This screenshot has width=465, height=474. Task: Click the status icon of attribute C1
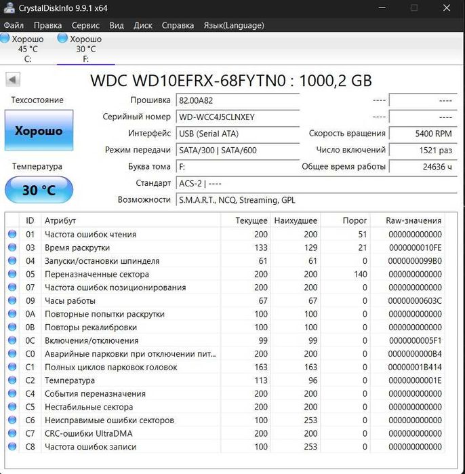pyautogui.click(x=12, y=367)
